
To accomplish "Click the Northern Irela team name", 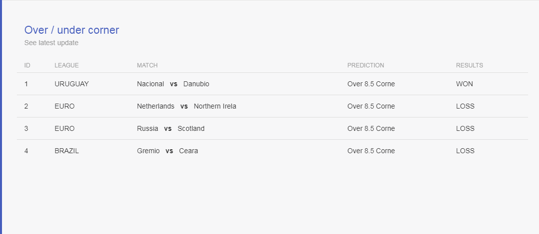I will pyautogui.click(x=215, y=106).
